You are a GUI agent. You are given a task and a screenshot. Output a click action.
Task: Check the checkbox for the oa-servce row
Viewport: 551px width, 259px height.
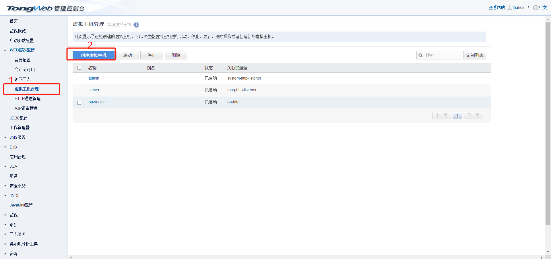pos(79,103)
